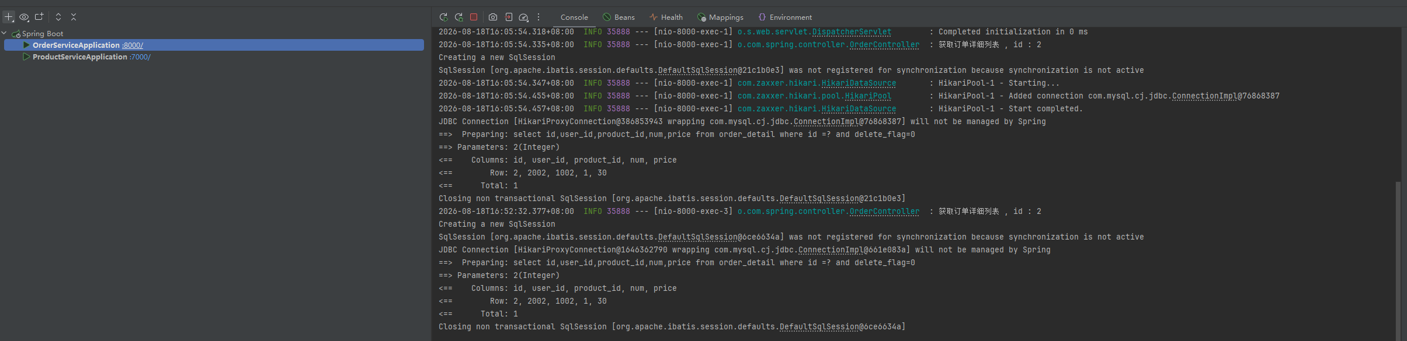Image resolution: width=1407 pixels, height=341 pixels.
Task: Click timestamp 2026-08-18T16:05:54.455+08:00
Action: (506, 96)
